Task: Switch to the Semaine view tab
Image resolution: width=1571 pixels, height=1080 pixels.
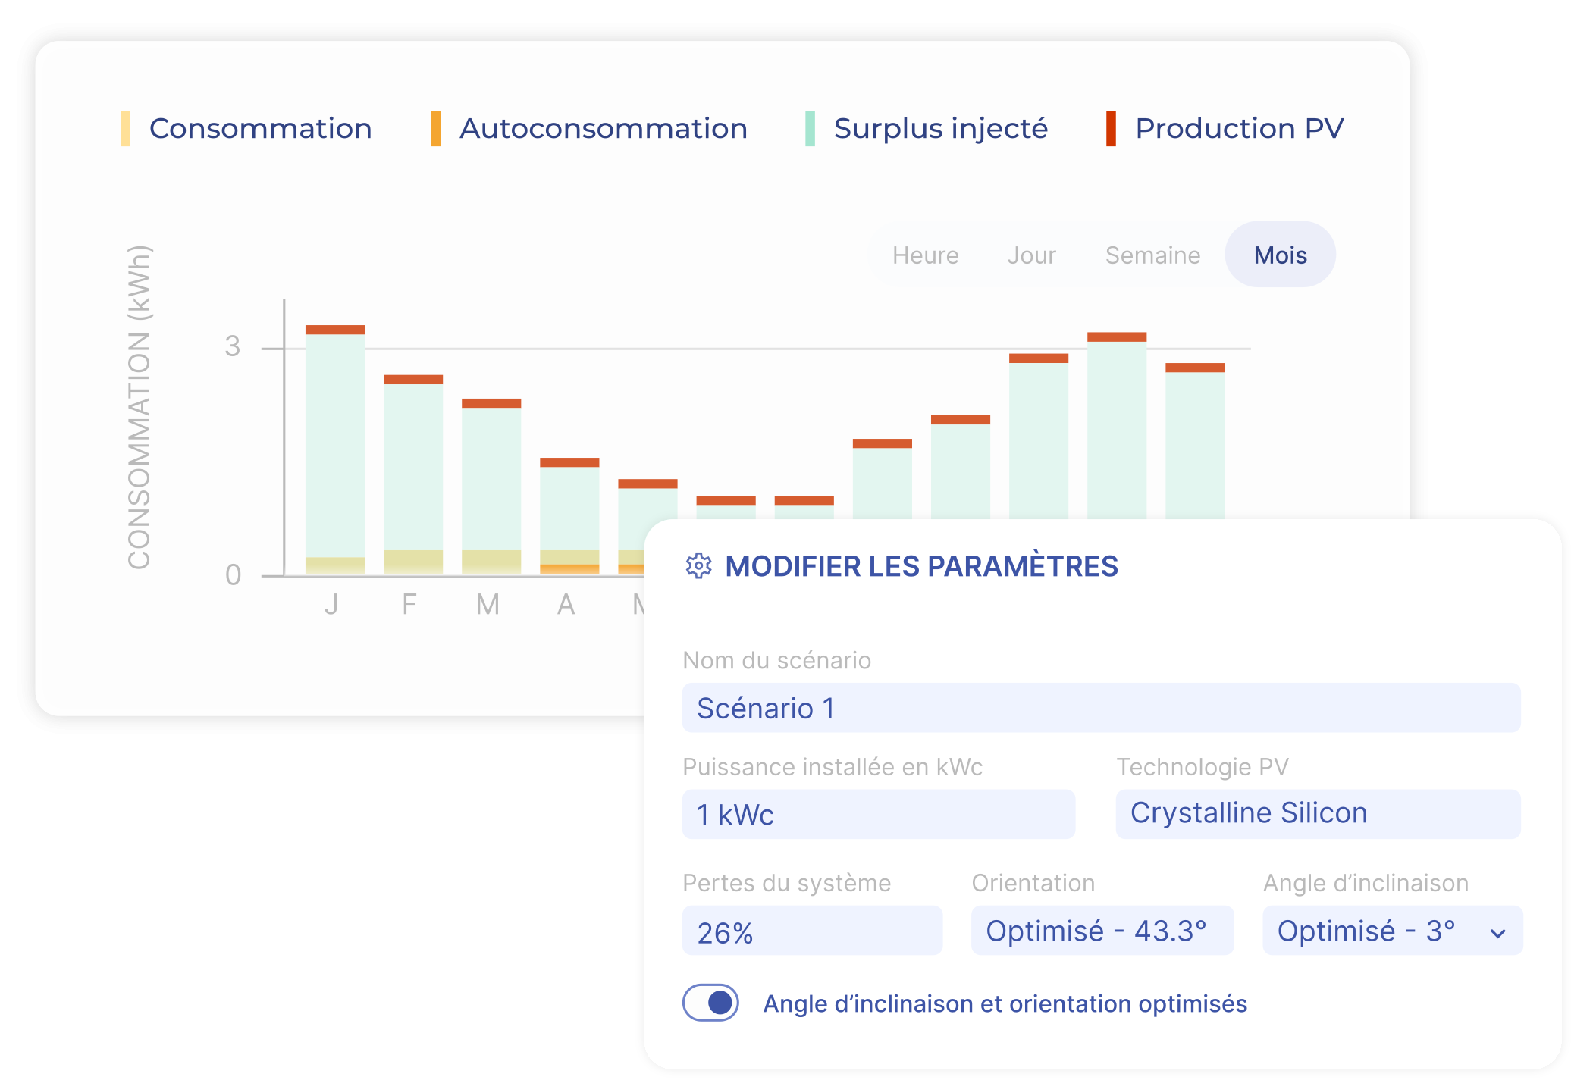Action: tap(1152, 255)
